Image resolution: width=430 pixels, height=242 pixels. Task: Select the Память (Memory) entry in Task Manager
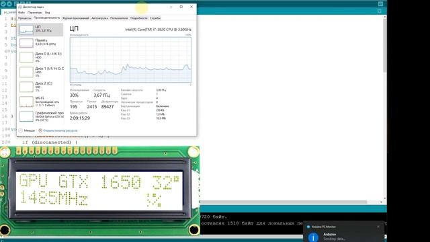pyautogui.click(x=40, y=43)
